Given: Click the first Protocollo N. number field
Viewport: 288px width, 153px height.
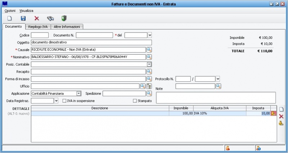Looking at the screenshot, I should [x=183, y=79].
